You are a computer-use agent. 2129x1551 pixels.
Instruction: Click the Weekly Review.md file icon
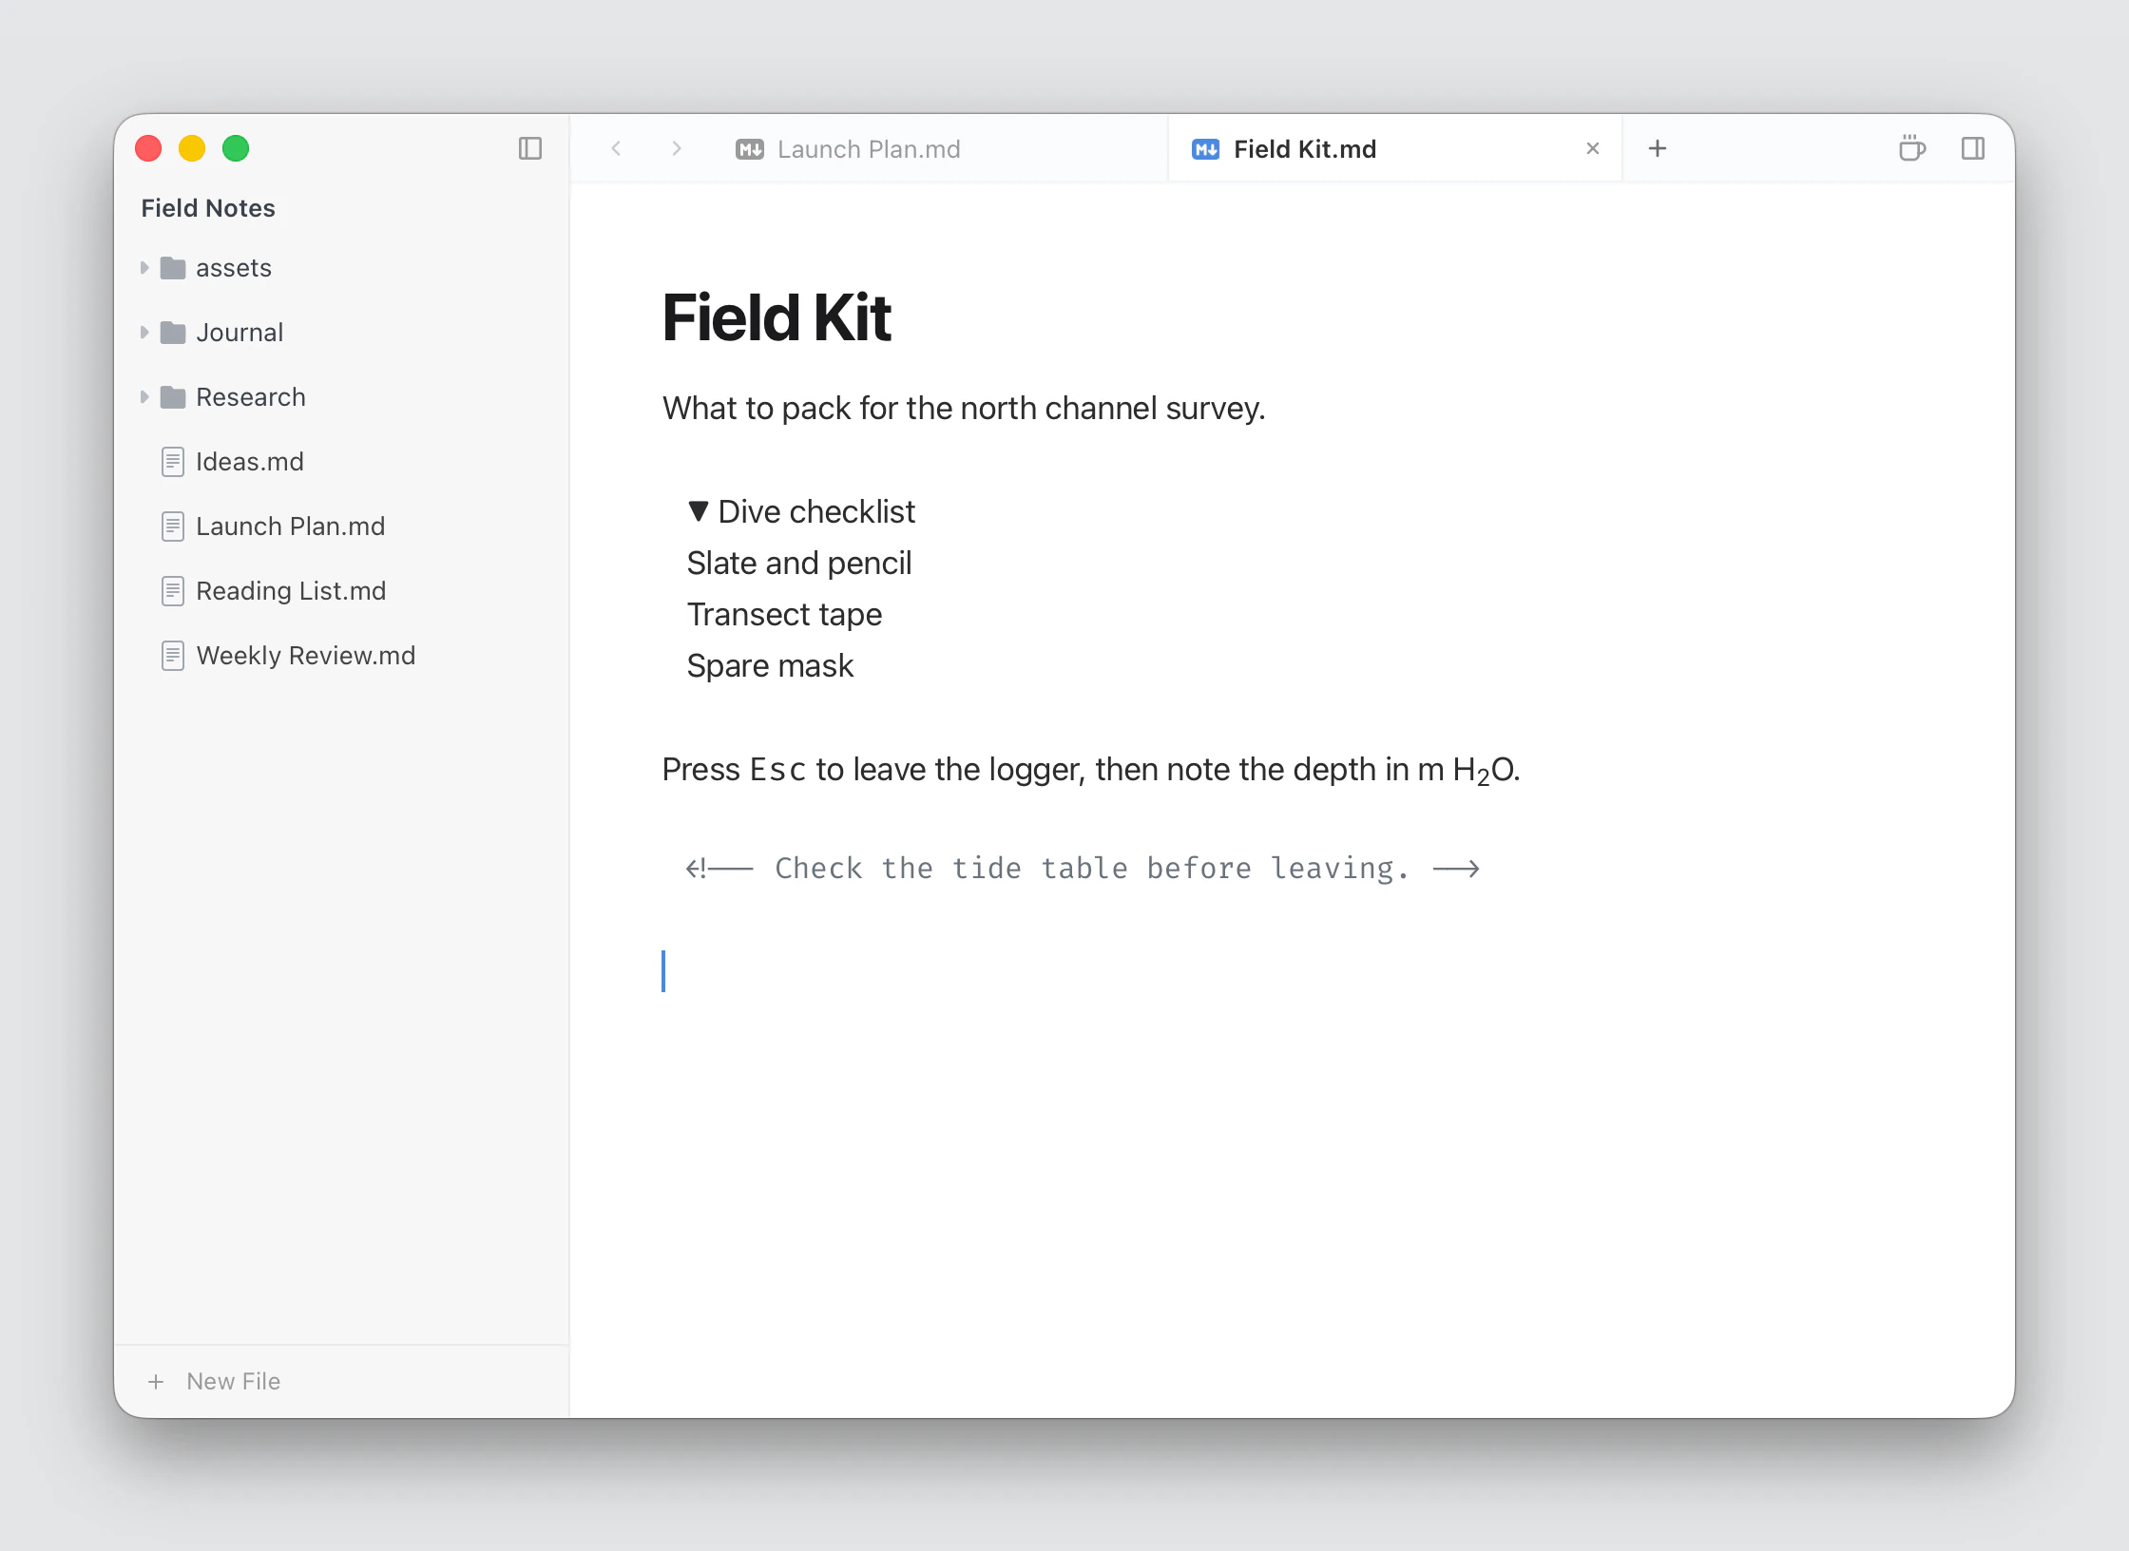[x=173, y=656]
